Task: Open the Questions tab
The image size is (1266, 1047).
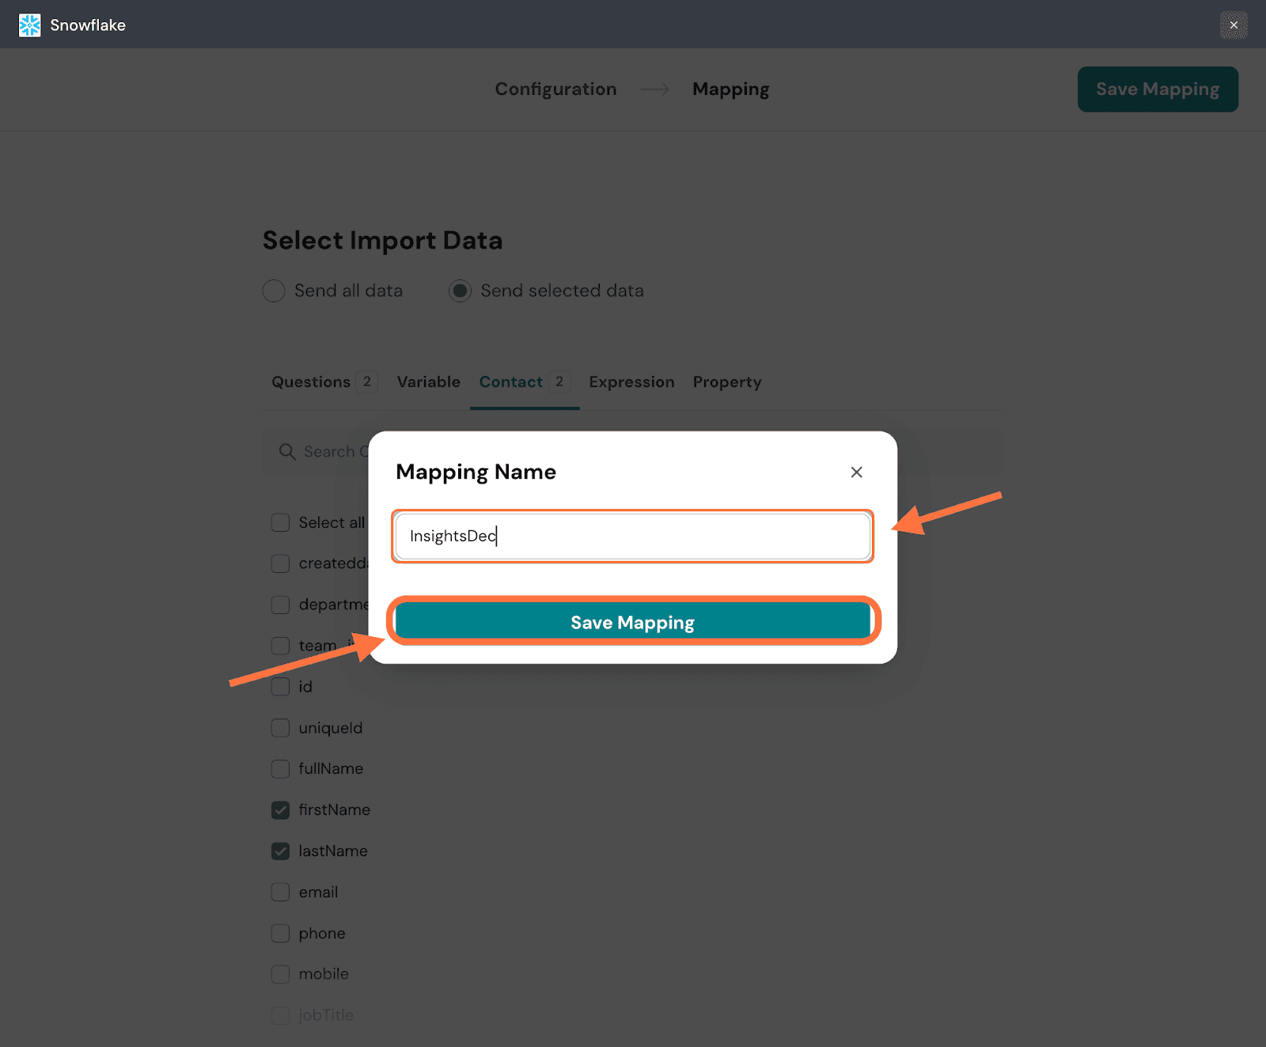Action: point(311,382)
